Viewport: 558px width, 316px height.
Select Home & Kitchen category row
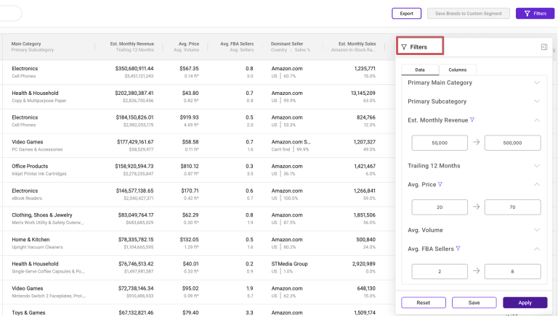[x=198, y=244]
